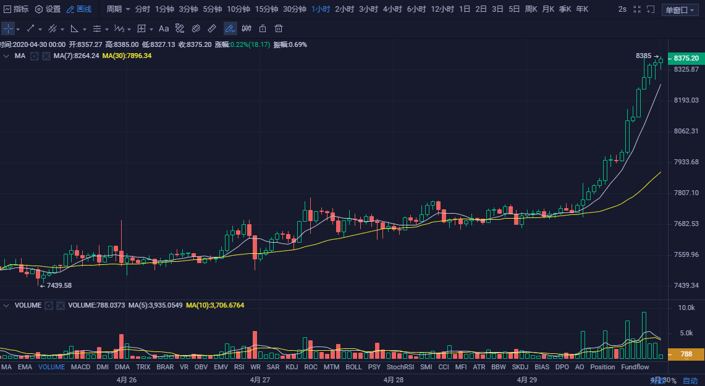Viewport: 705px width, 386px height.
Task: Select the 周K weekly interval
Action: (531, 9)
